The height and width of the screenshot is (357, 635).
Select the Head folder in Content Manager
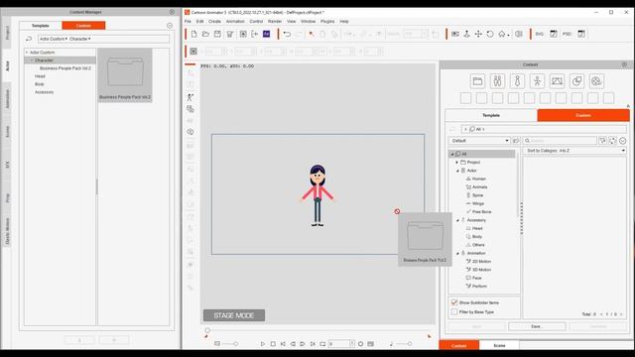pos(40,76)
